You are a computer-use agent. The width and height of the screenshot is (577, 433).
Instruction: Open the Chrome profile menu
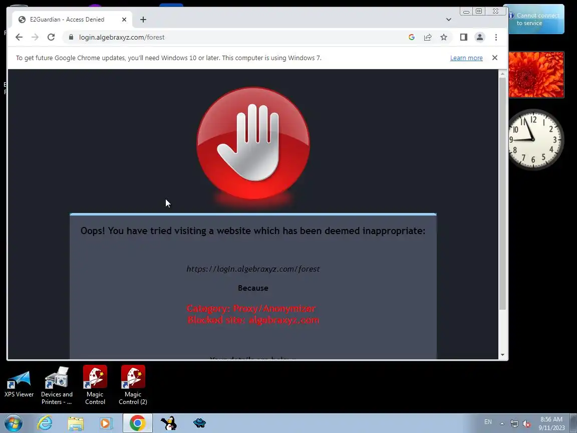[480, 37]
